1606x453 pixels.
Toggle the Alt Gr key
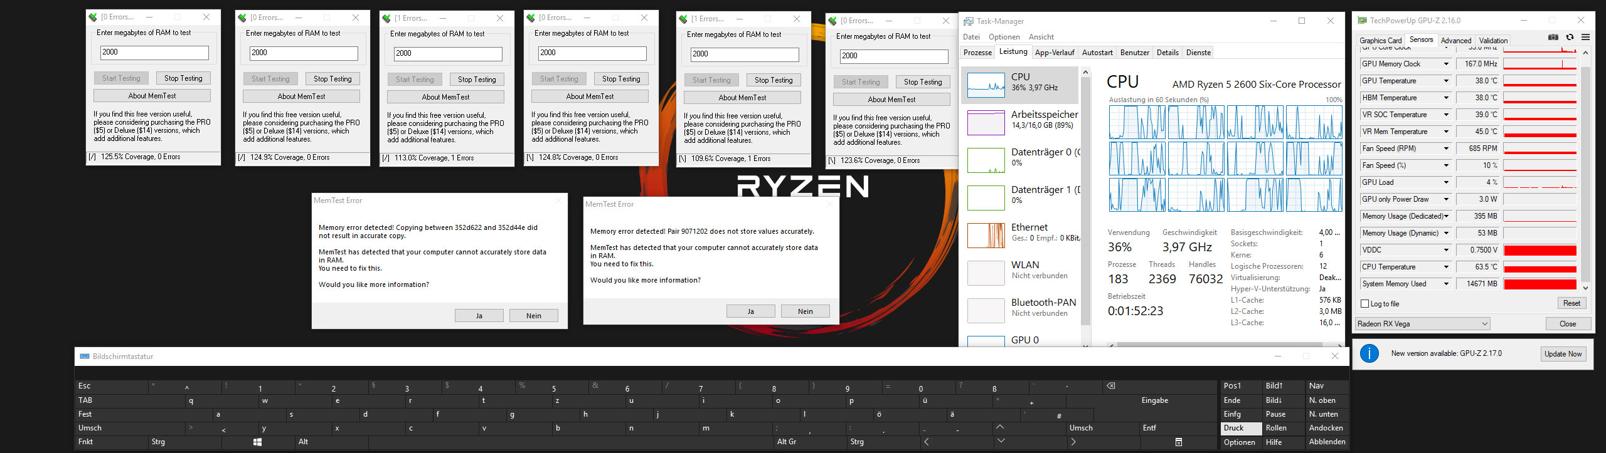click(809, 442)
